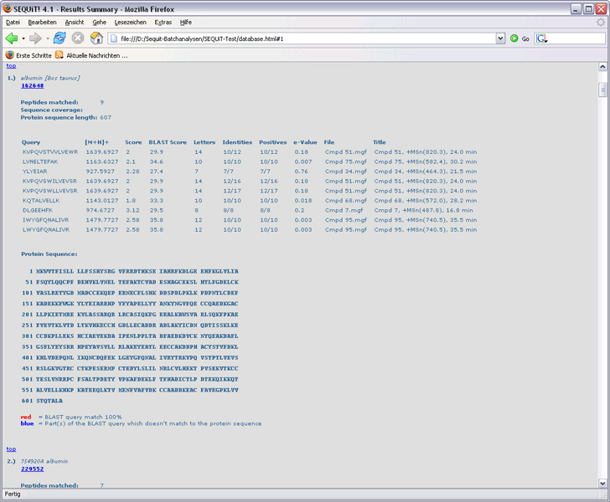Open the Erste Schritte bookmark
The width and height of the screenshot is (610, 502).
click(28, 55)
